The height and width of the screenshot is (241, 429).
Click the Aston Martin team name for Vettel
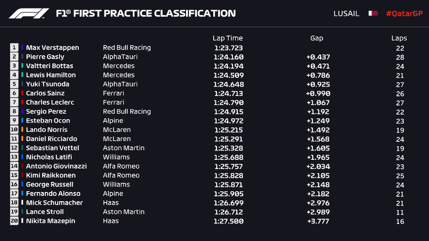pyautogui.click(x=124, y=148)
